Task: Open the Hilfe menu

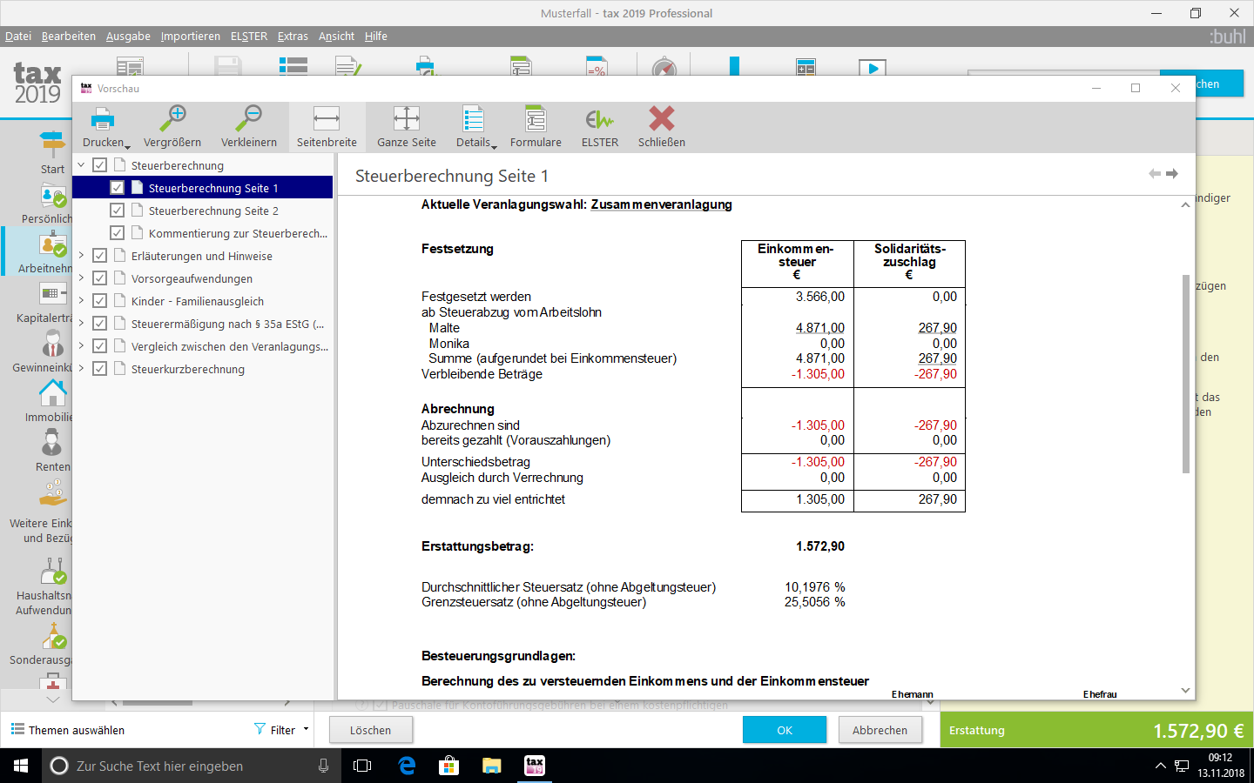Action: pyautogui.click(x=376, y=37)
